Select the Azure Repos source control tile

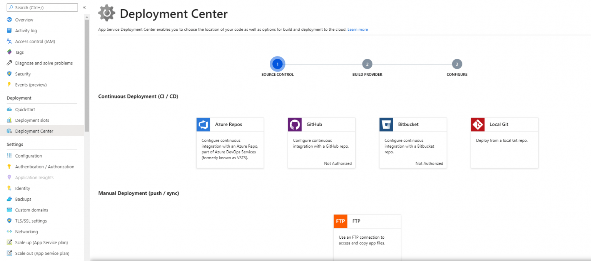point(230,142)
